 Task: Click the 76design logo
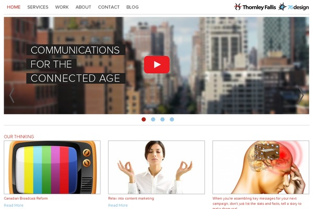[x=293, y=7]
